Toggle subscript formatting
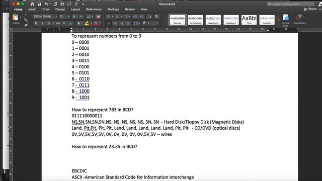Viewport: 322px width, 181px height. click(64, 24)
